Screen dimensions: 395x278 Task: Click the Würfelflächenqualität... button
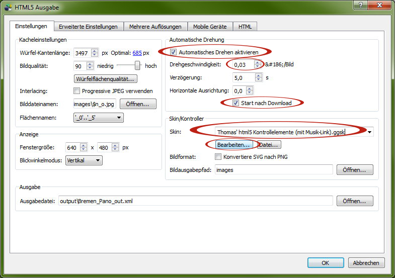[106, 79]
